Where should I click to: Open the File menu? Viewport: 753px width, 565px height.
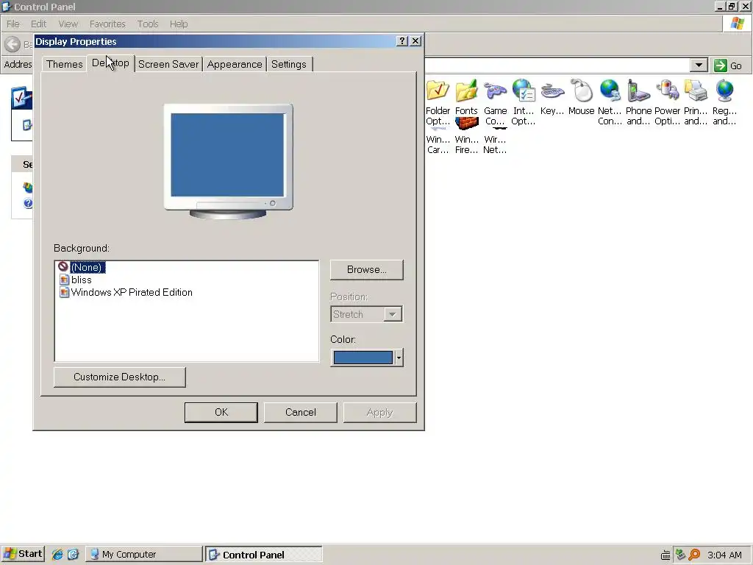[x=13, y=24]
